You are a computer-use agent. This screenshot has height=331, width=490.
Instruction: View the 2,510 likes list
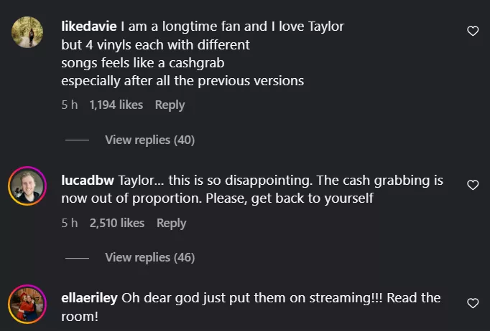point(117,223)
